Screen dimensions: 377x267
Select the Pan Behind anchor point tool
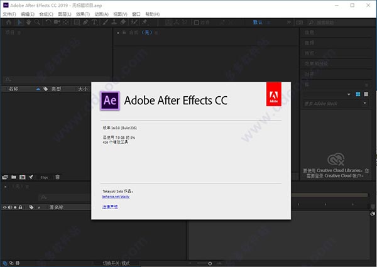tap(65, 23)
